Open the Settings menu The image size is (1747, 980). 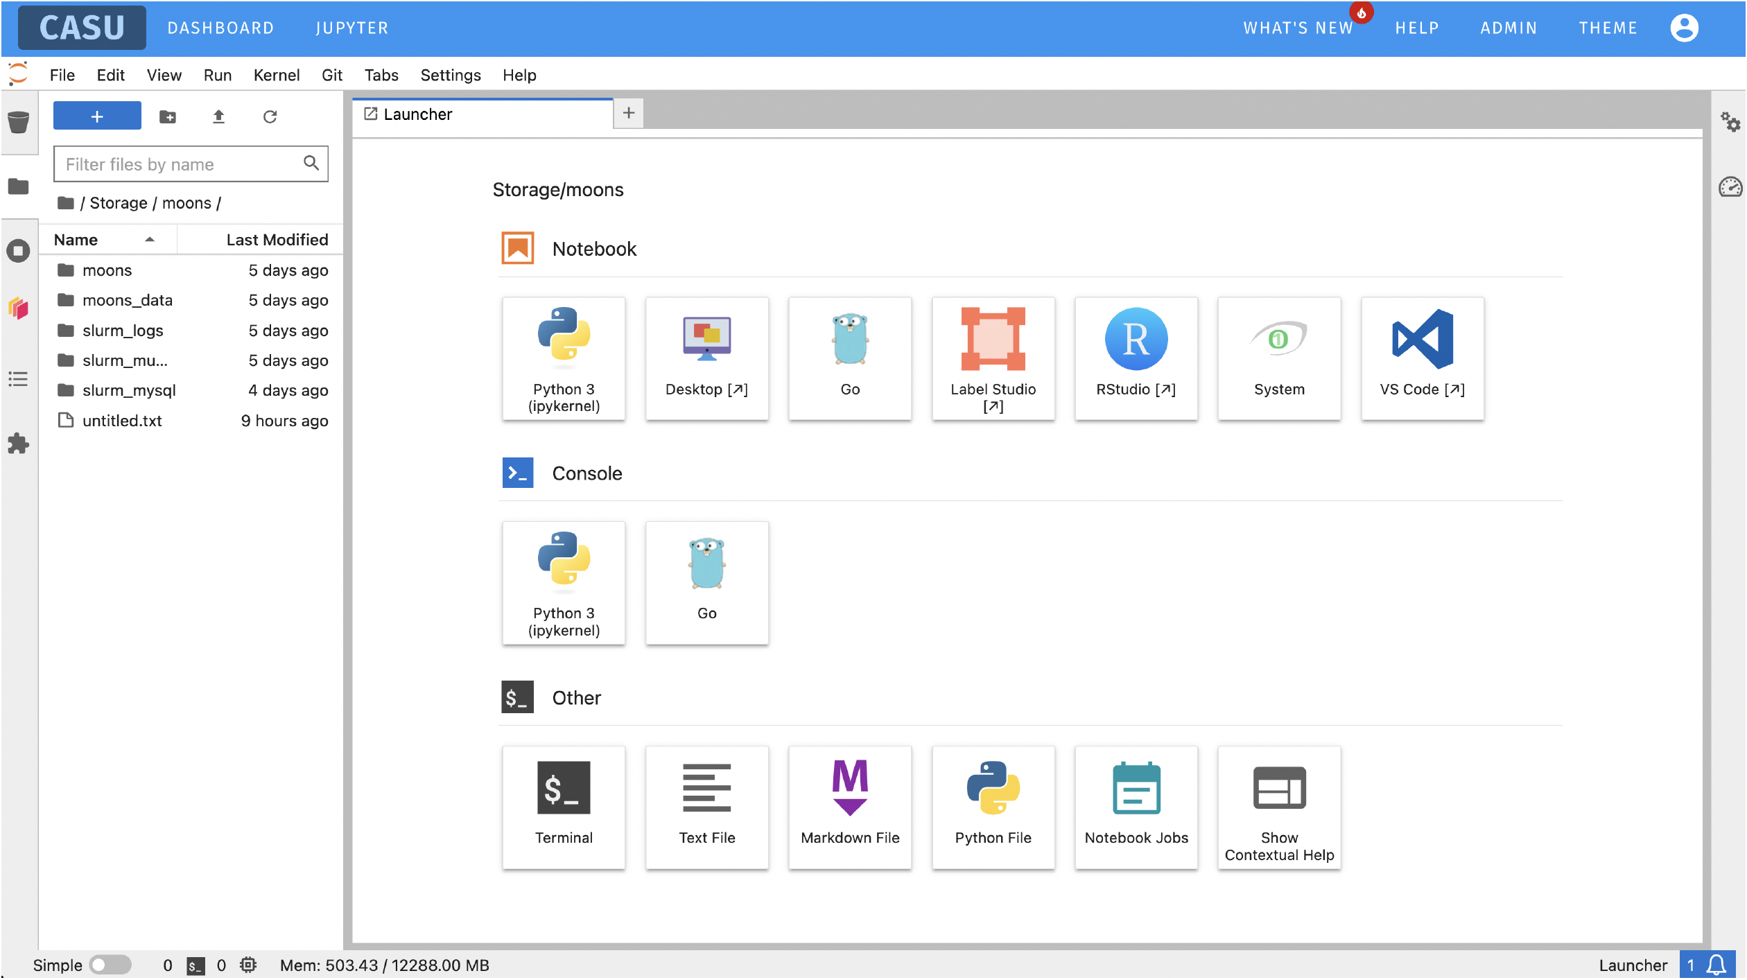451,75
